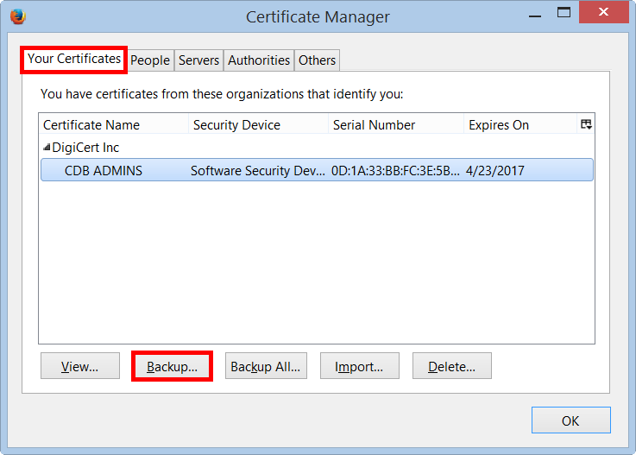636x455 pixels.
Task: Click the Expires On column header
Action: (x=520, y=125)
